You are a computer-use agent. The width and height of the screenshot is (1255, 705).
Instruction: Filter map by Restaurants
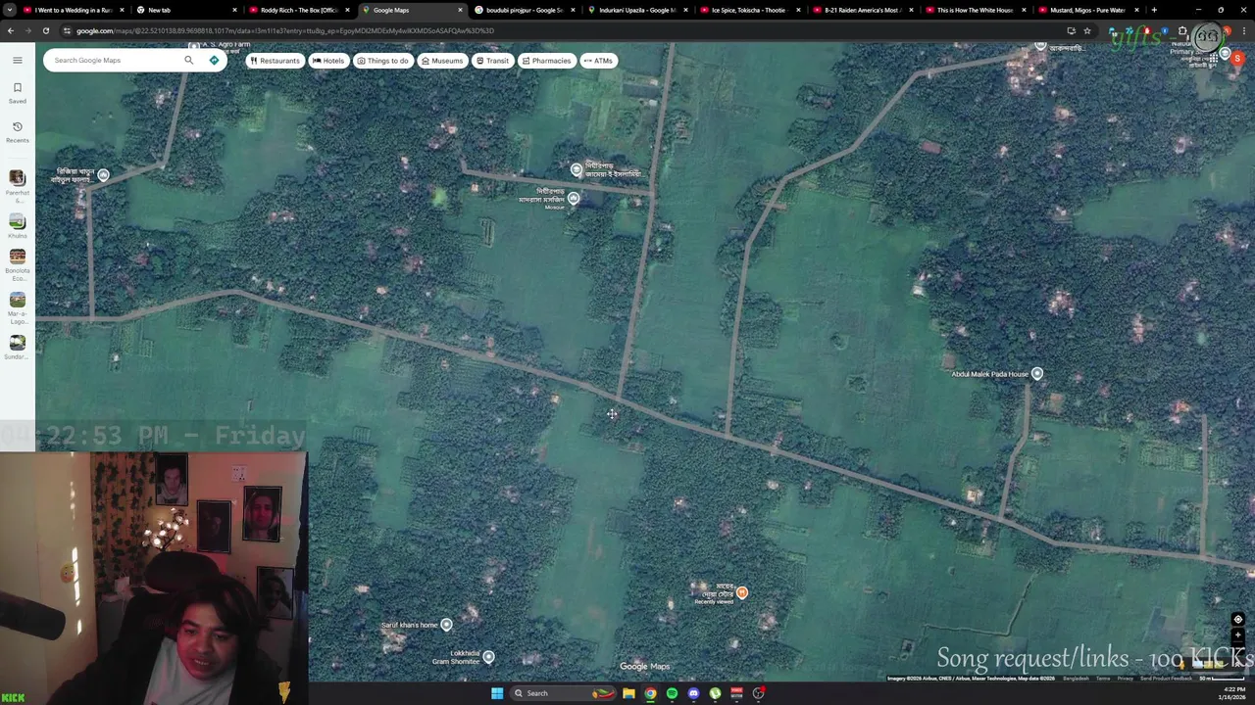click(275, 61)
